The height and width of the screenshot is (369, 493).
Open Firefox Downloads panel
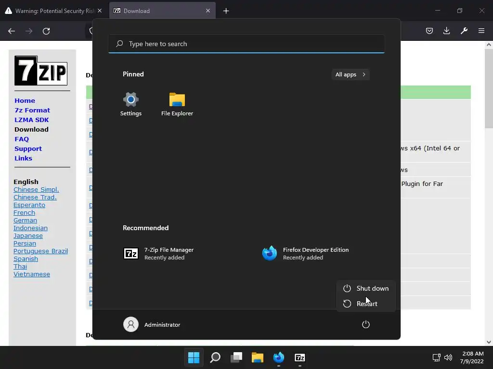click(x=446, y=31)
